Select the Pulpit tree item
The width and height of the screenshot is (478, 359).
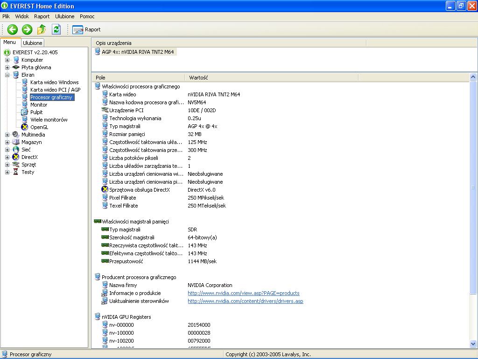point(36,112)
